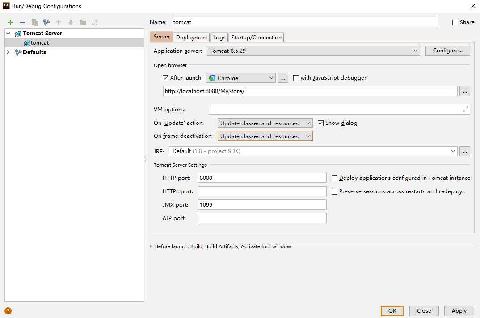The height and width of the screenshot is (318, 480).
Task: Click browse button next to Chrome dropdown
Action: pyautogui.click(x=283, y=78)
